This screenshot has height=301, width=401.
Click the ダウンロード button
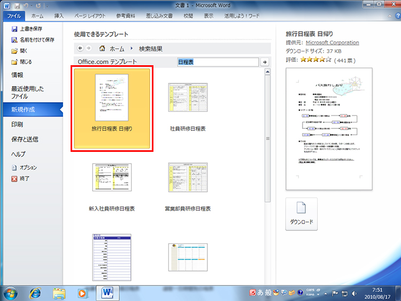tap(302, 214)
